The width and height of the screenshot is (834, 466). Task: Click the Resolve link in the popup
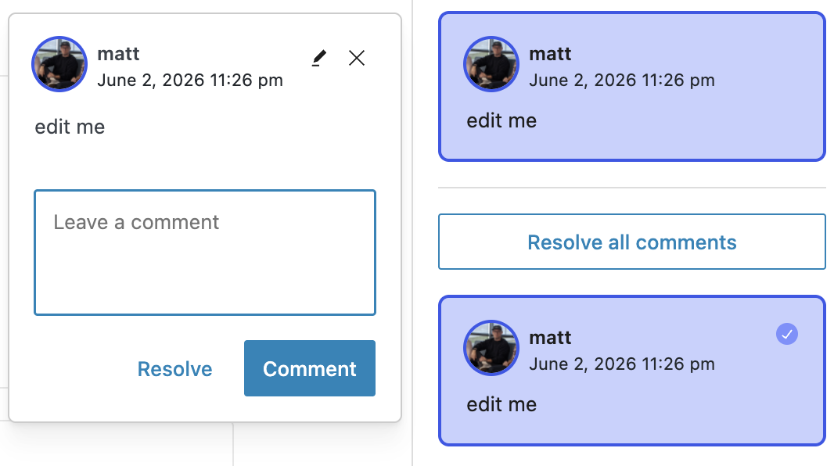pyautogui.click(x=174, y=369)
